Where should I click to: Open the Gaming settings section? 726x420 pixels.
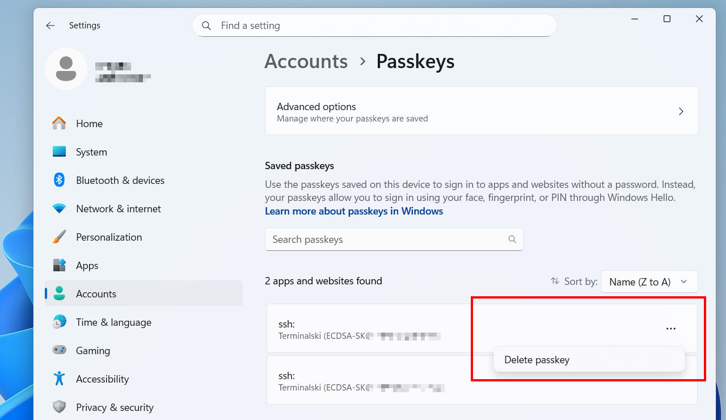click(143, 351)
